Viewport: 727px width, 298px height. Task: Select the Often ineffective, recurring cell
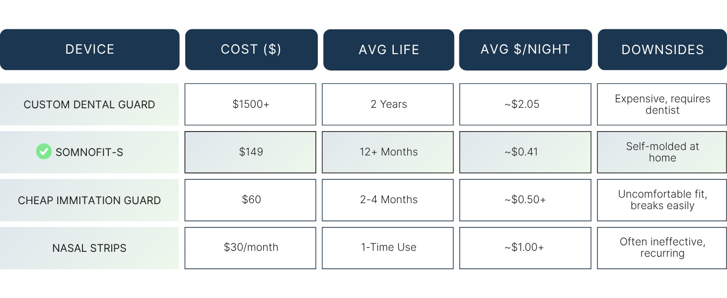(662, 247)
